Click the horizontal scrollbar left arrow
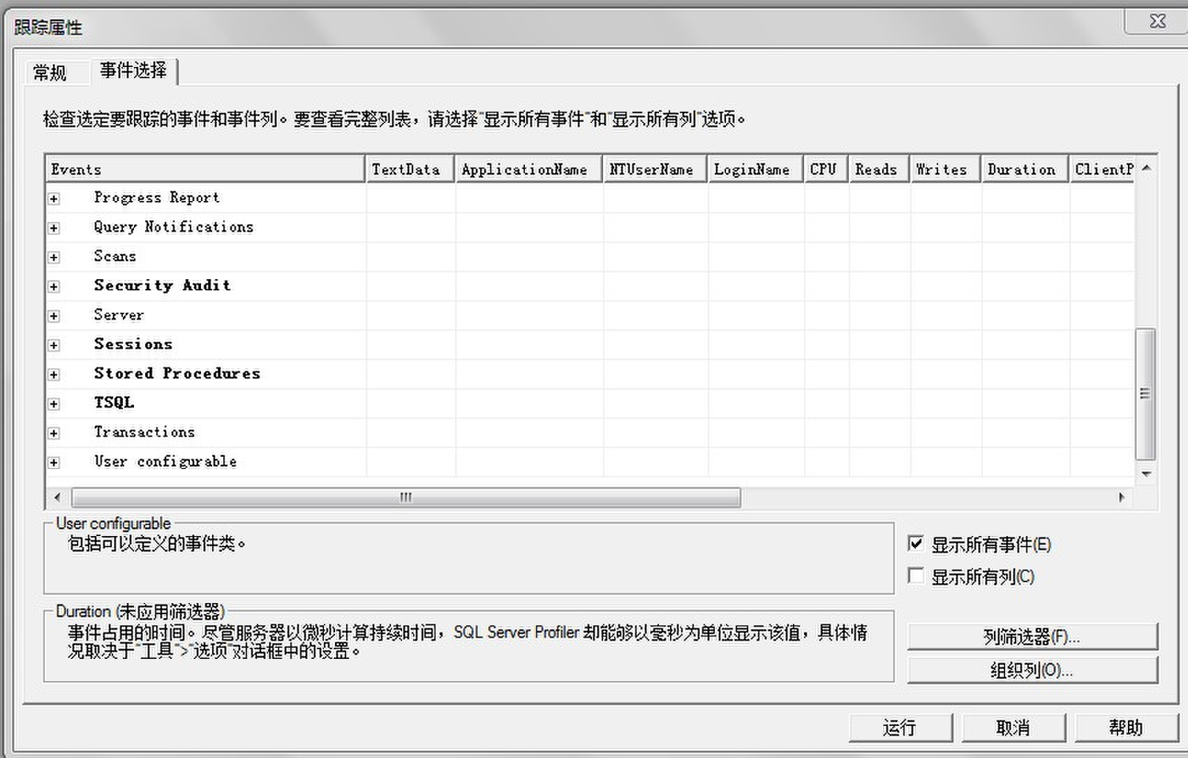1188x758 pixels. pyautogui.click(x=57, y=498)
